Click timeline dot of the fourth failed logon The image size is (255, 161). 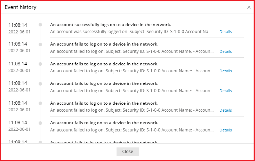click(x=41, y=103)
